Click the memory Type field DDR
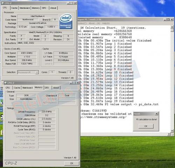This screenshot has height=168, width=175. pos(26,95)
